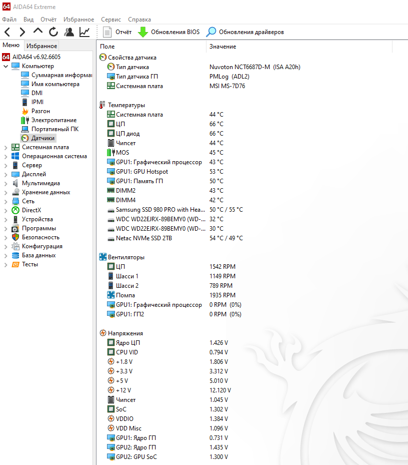
Task: Open the Избранное menu in menu bar
Action: 78,20
